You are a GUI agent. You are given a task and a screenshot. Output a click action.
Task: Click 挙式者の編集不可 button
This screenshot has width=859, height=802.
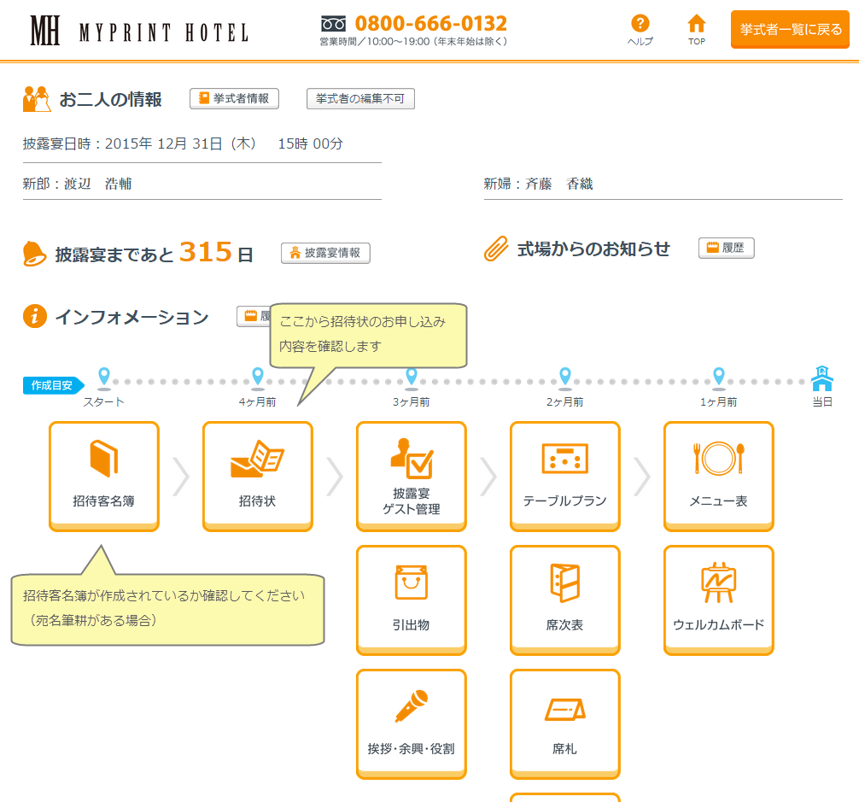360,99
